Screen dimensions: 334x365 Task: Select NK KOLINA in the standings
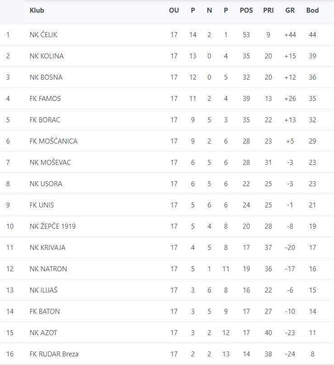47,56
